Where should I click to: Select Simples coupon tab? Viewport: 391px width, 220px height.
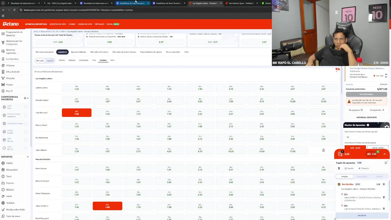[x=345, y=177]
